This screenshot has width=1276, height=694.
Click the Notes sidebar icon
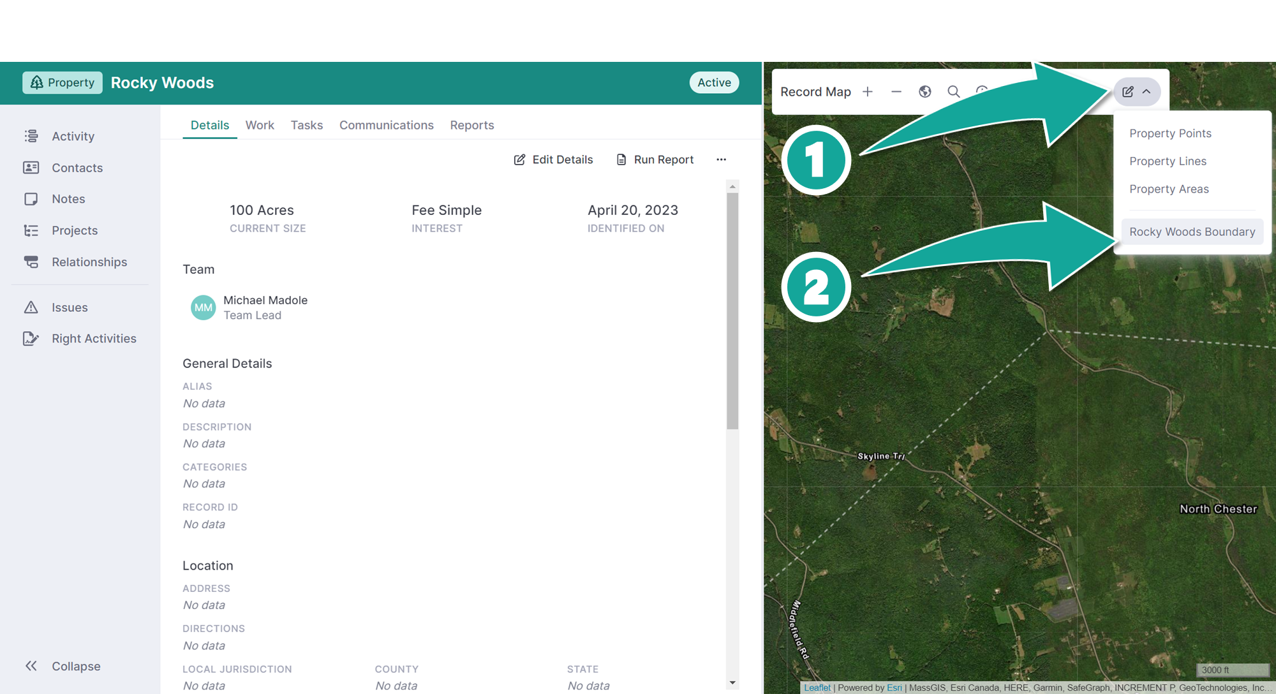31,198
